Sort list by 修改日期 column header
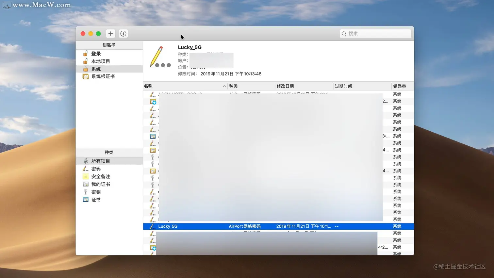 304,86
